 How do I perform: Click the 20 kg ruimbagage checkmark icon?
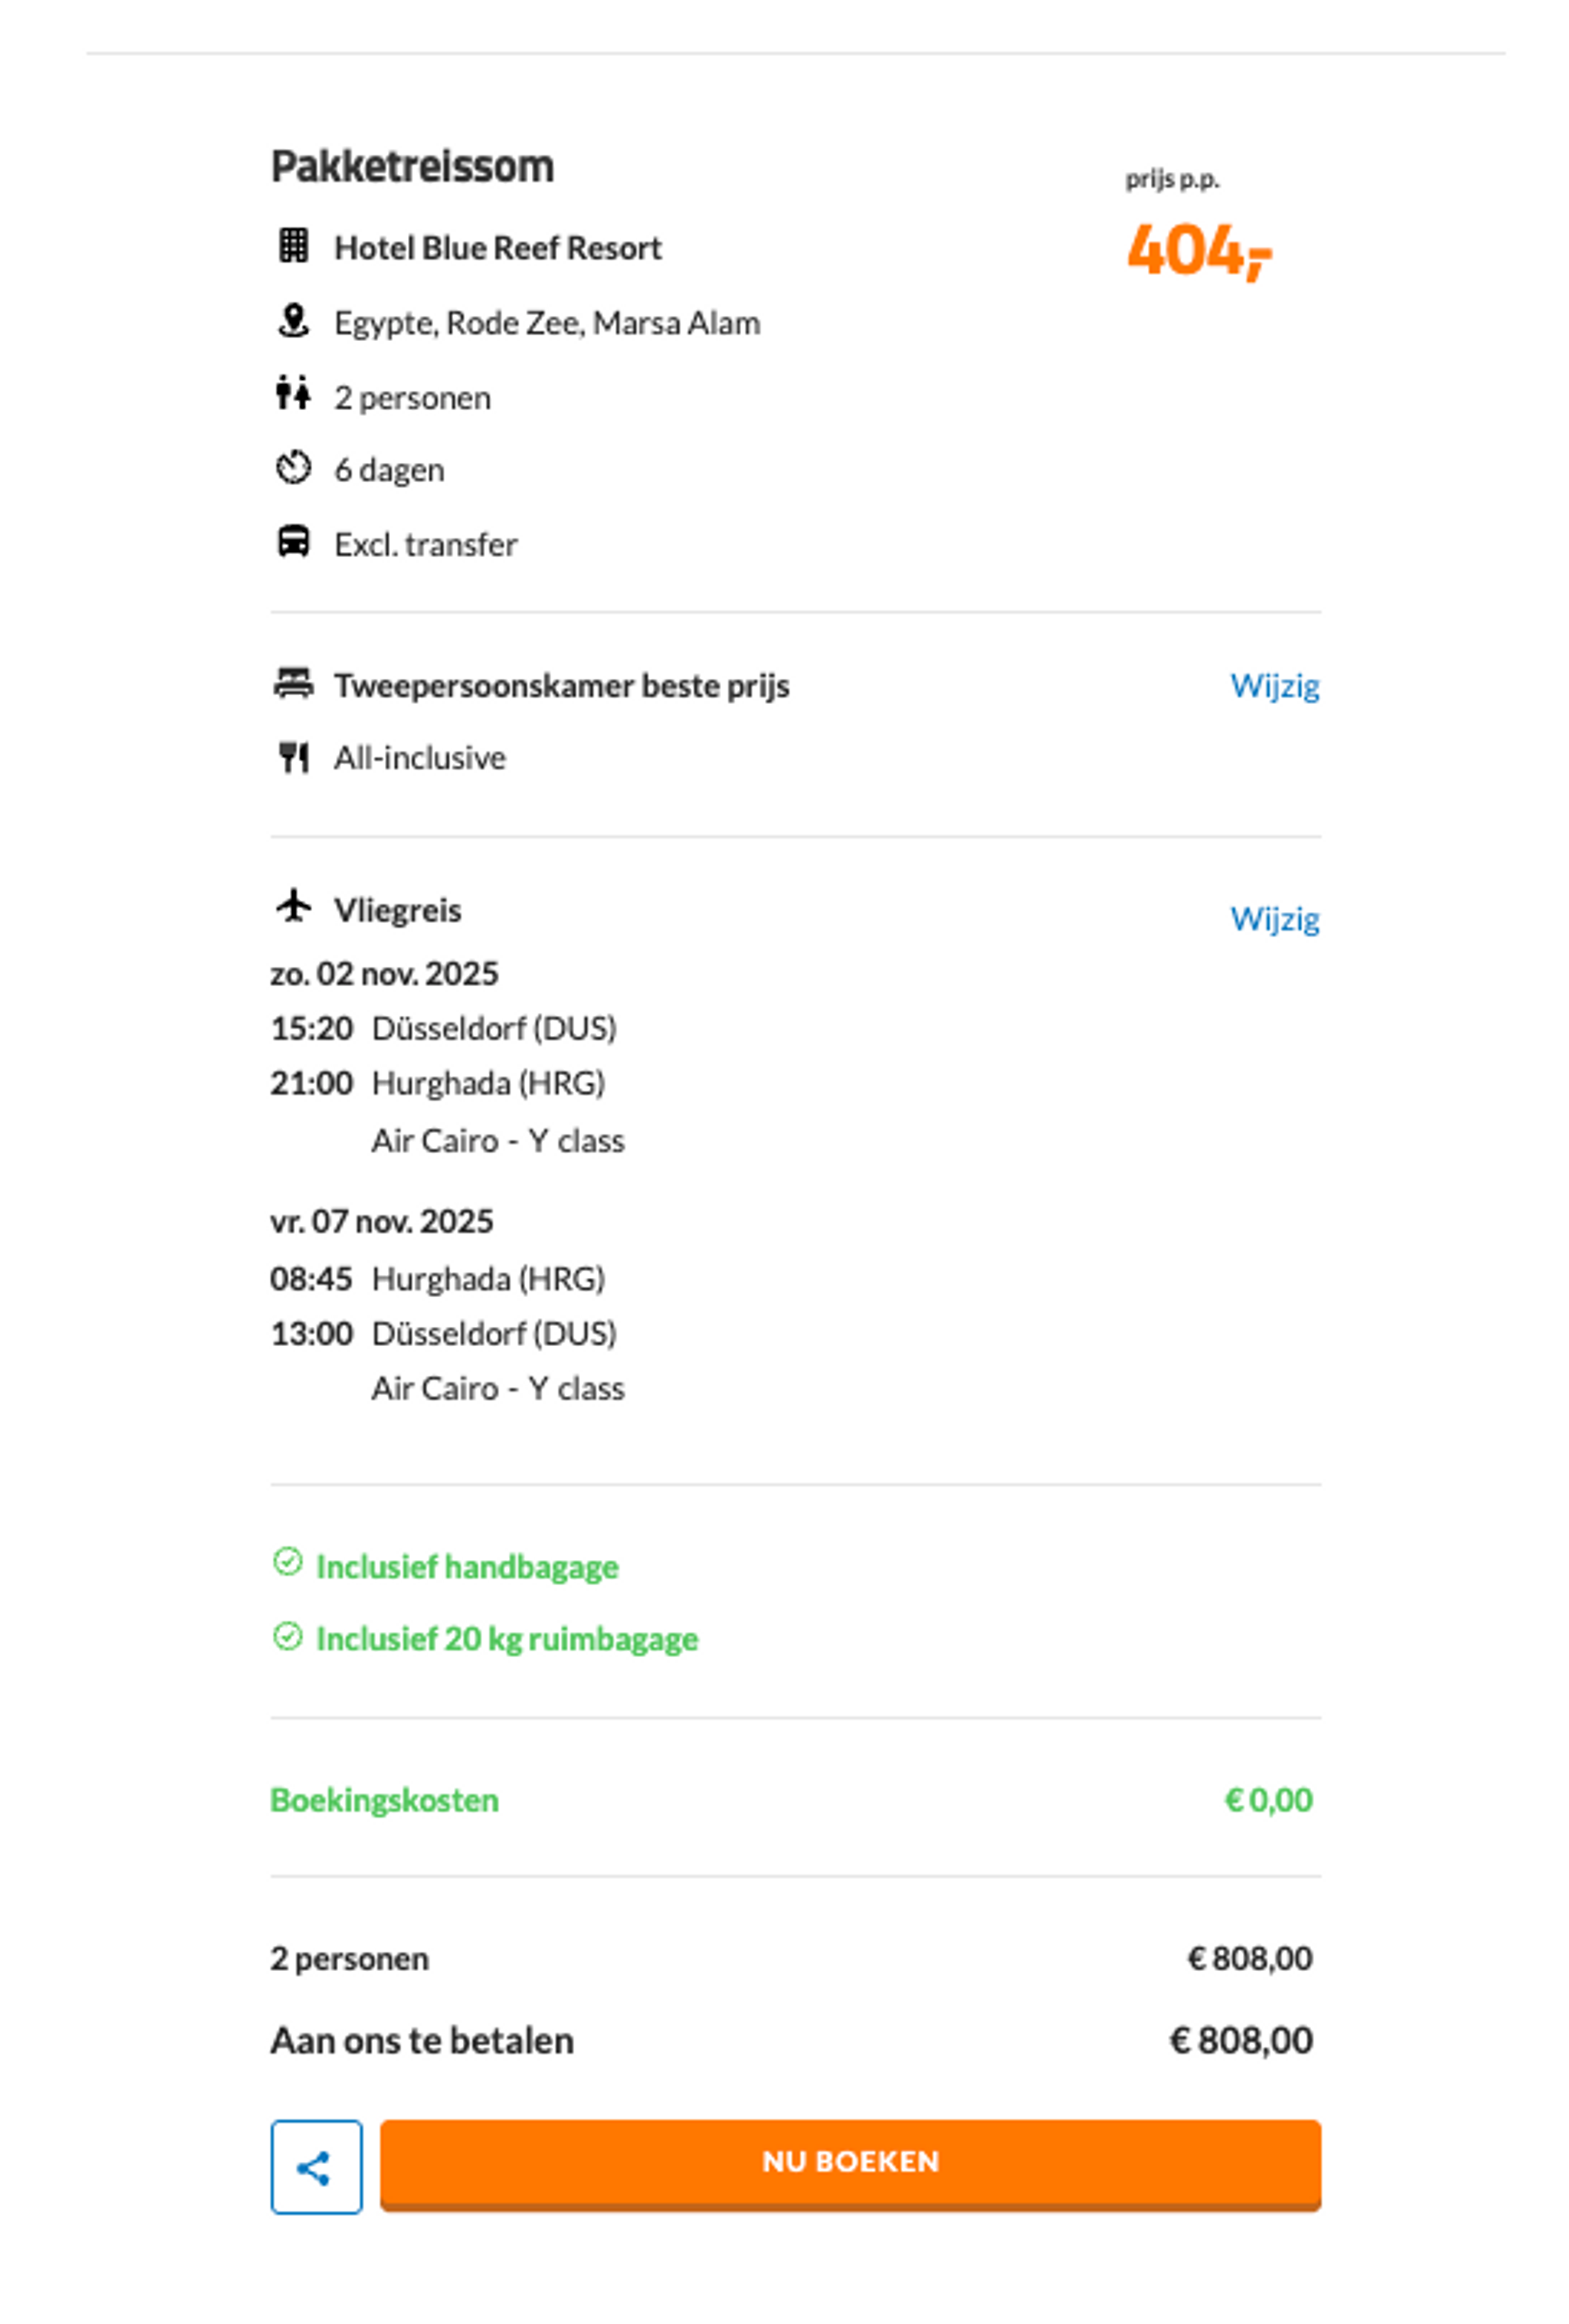(x=287, y=1636)
